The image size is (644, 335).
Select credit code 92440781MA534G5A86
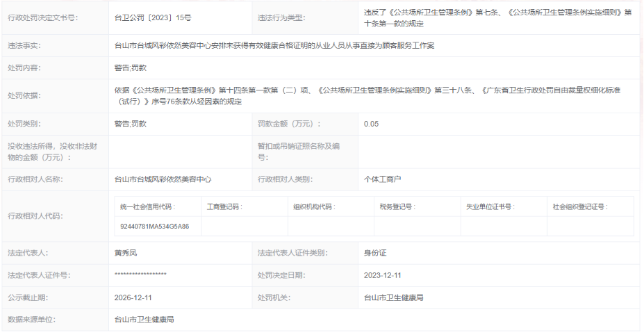click(155, 227)
